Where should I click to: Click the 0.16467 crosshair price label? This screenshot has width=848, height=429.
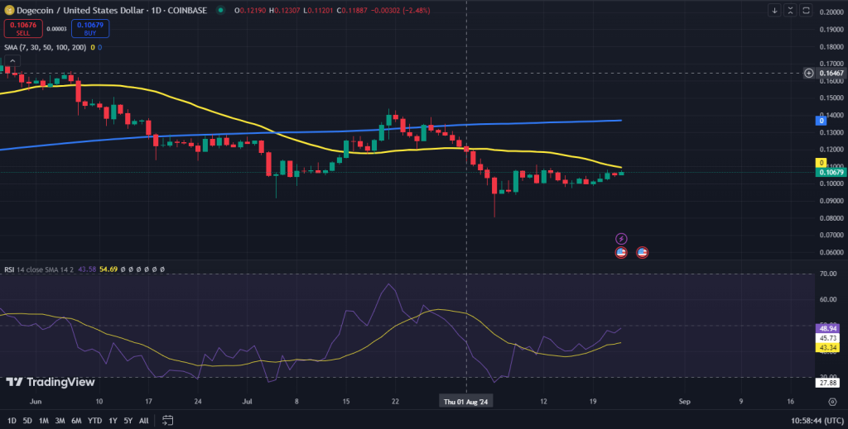point(831,73)
